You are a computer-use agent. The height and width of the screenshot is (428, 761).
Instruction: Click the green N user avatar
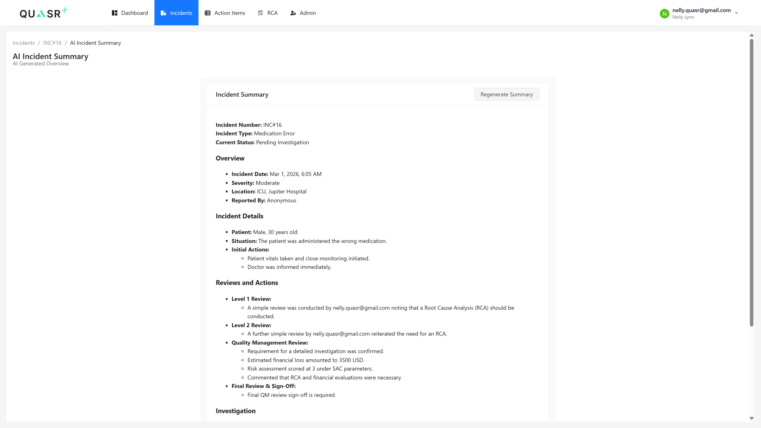pos(664,13)
